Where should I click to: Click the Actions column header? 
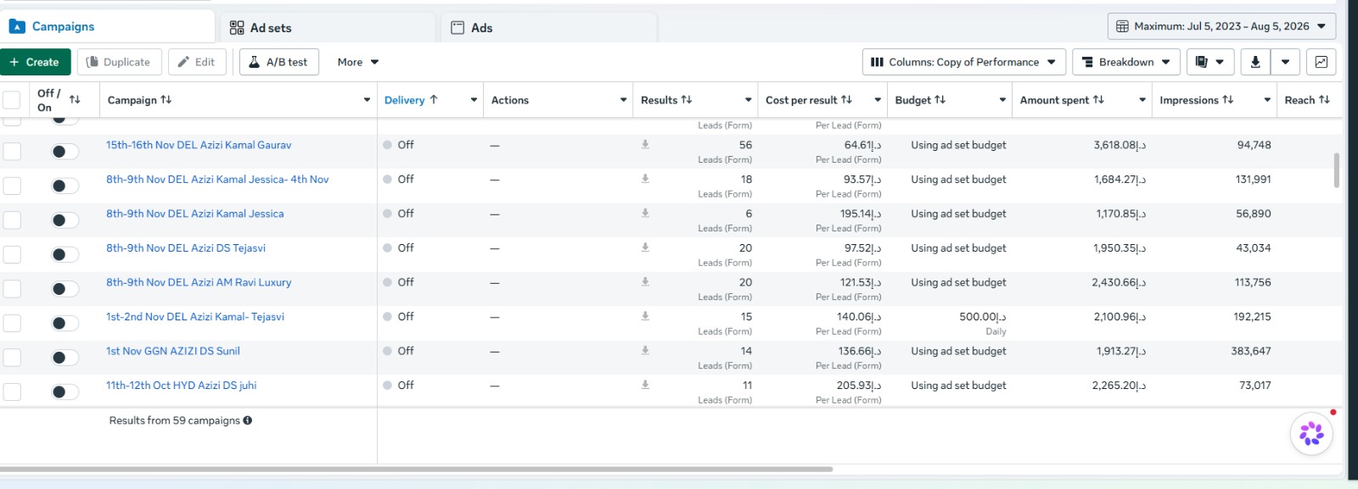point(510,100)
